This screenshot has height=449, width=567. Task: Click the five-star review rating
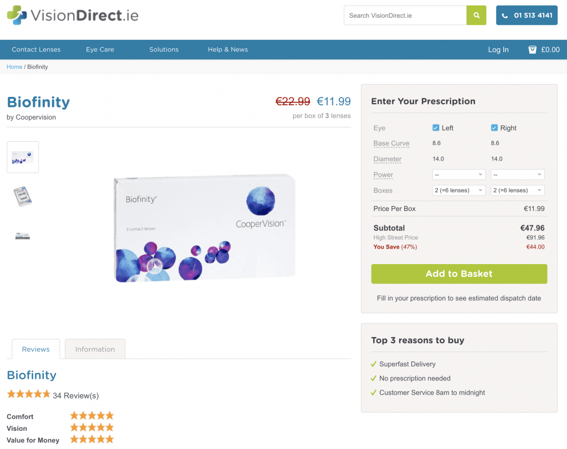pos(29,394)
